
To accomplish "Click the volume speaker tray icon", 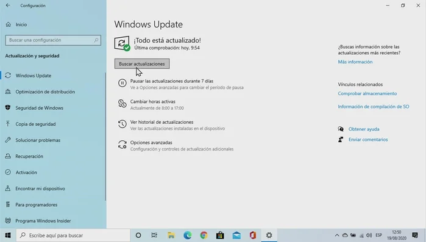I will [x=369, y=235].
